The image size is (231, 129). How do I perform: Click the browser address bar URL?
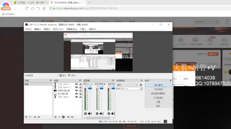[87, 8]
